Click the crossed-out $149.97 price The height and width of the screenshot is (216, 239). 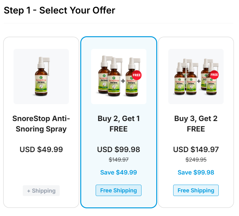pos(118,160)
